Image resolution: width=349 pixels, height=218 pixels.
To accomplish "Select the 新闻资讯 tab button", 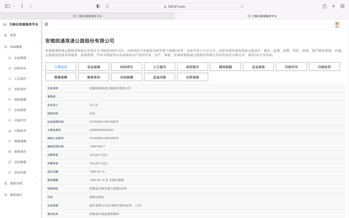I will [94, 77].
